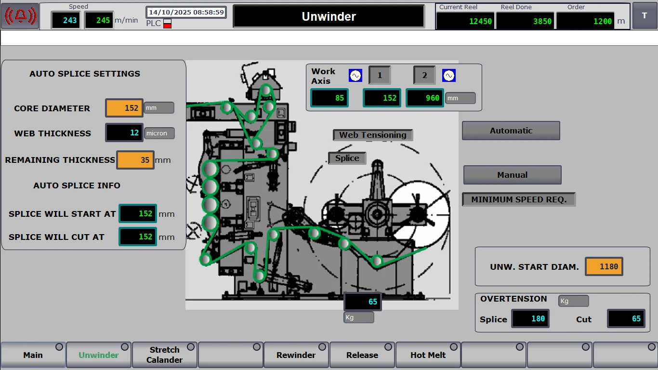Select work axis 1 button
658x370 pixels.
(380, 75)
